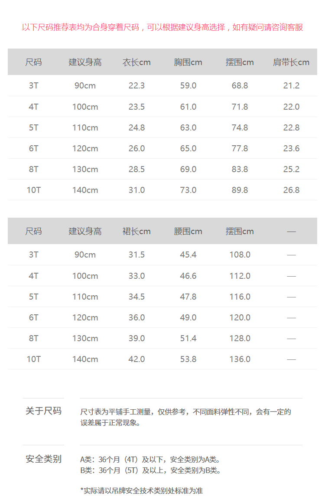
Task: Click the 53.8 waist value
Action: pos(188,359)
